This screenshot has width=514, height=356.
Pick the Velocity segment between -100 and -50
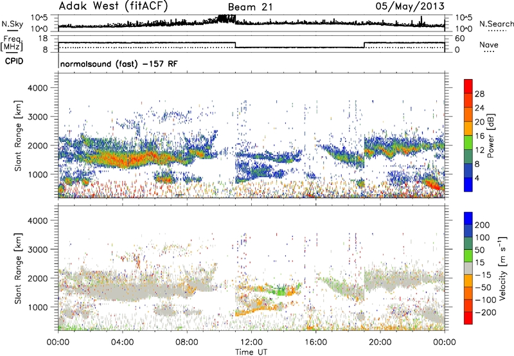468,293
